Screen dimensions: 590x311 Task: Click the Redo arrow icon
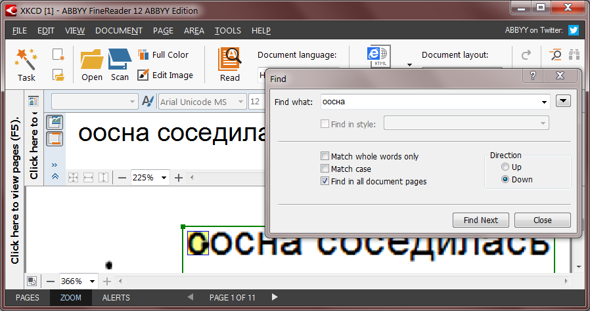(x=526, y=55)
